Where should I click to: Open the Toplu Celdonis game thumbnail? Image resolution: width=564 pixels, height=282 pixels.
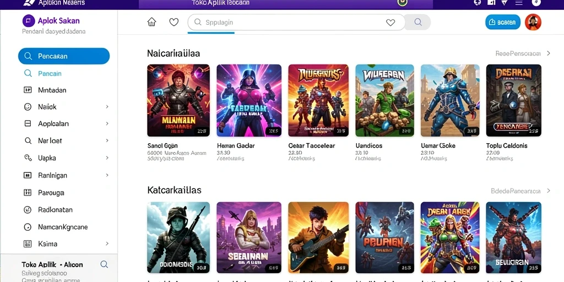tap(514, 100)
